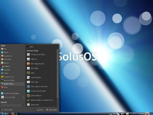Open System Monitor
The width and height of the screenshot is (153, 115).
[36, 96]
